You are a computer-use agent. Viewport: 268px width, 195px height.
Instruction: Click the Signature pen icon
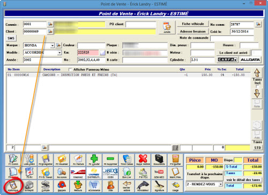point(159,186)
